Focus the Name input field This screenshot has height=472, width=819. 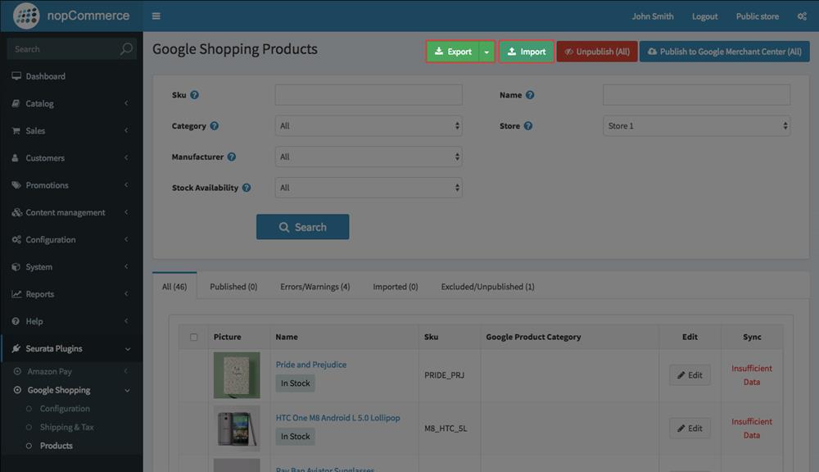[696, 95]
